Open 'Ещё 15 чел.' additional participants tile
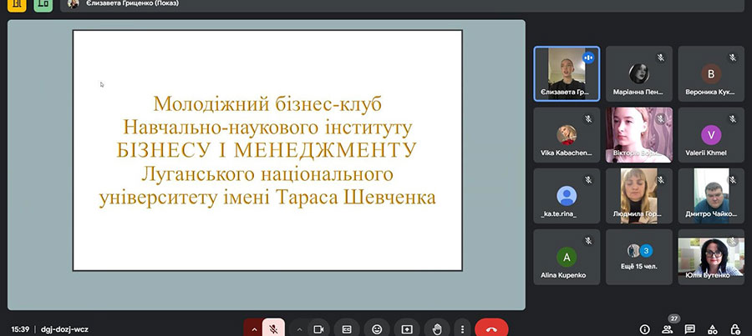Viewport: 752px width, 336px height. [639, 257]
